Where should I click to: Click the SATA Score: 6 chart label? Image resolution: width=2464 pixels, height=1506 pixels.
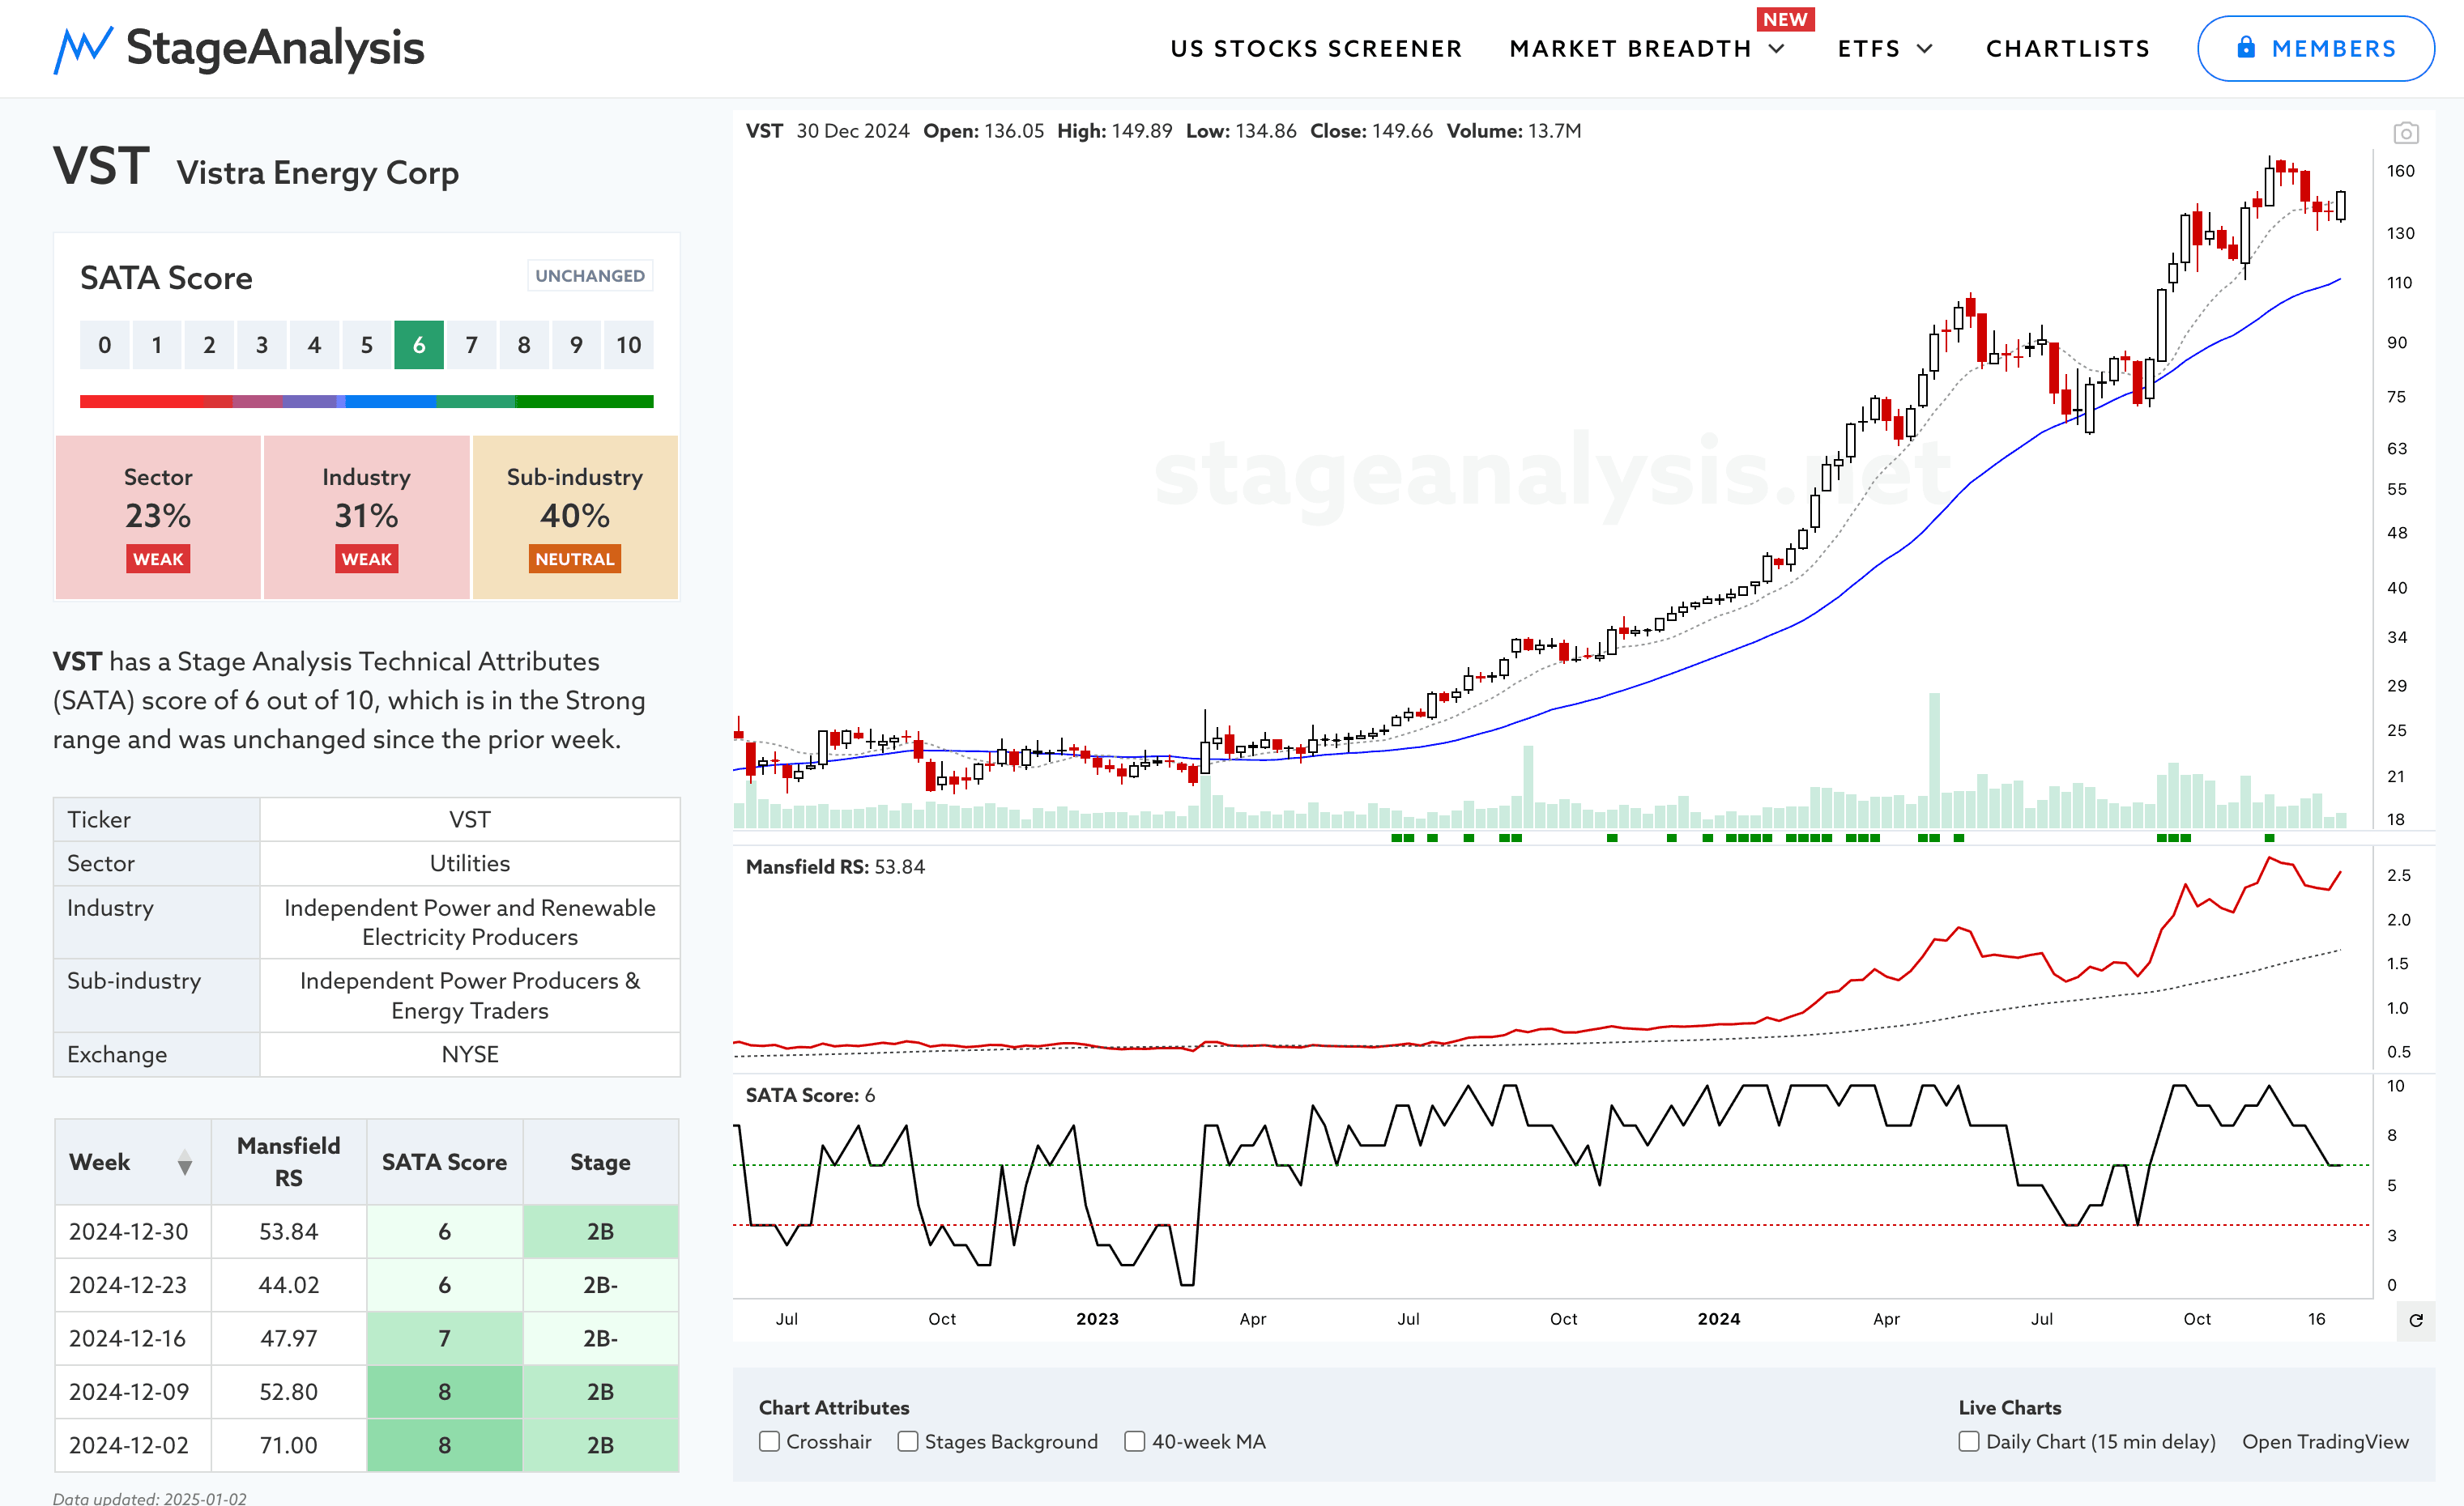pos(810,1095)
